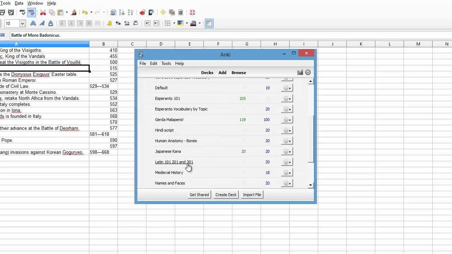452x254 pixels.
Task: Show the Draw functions toolbar
Action: 151,12
